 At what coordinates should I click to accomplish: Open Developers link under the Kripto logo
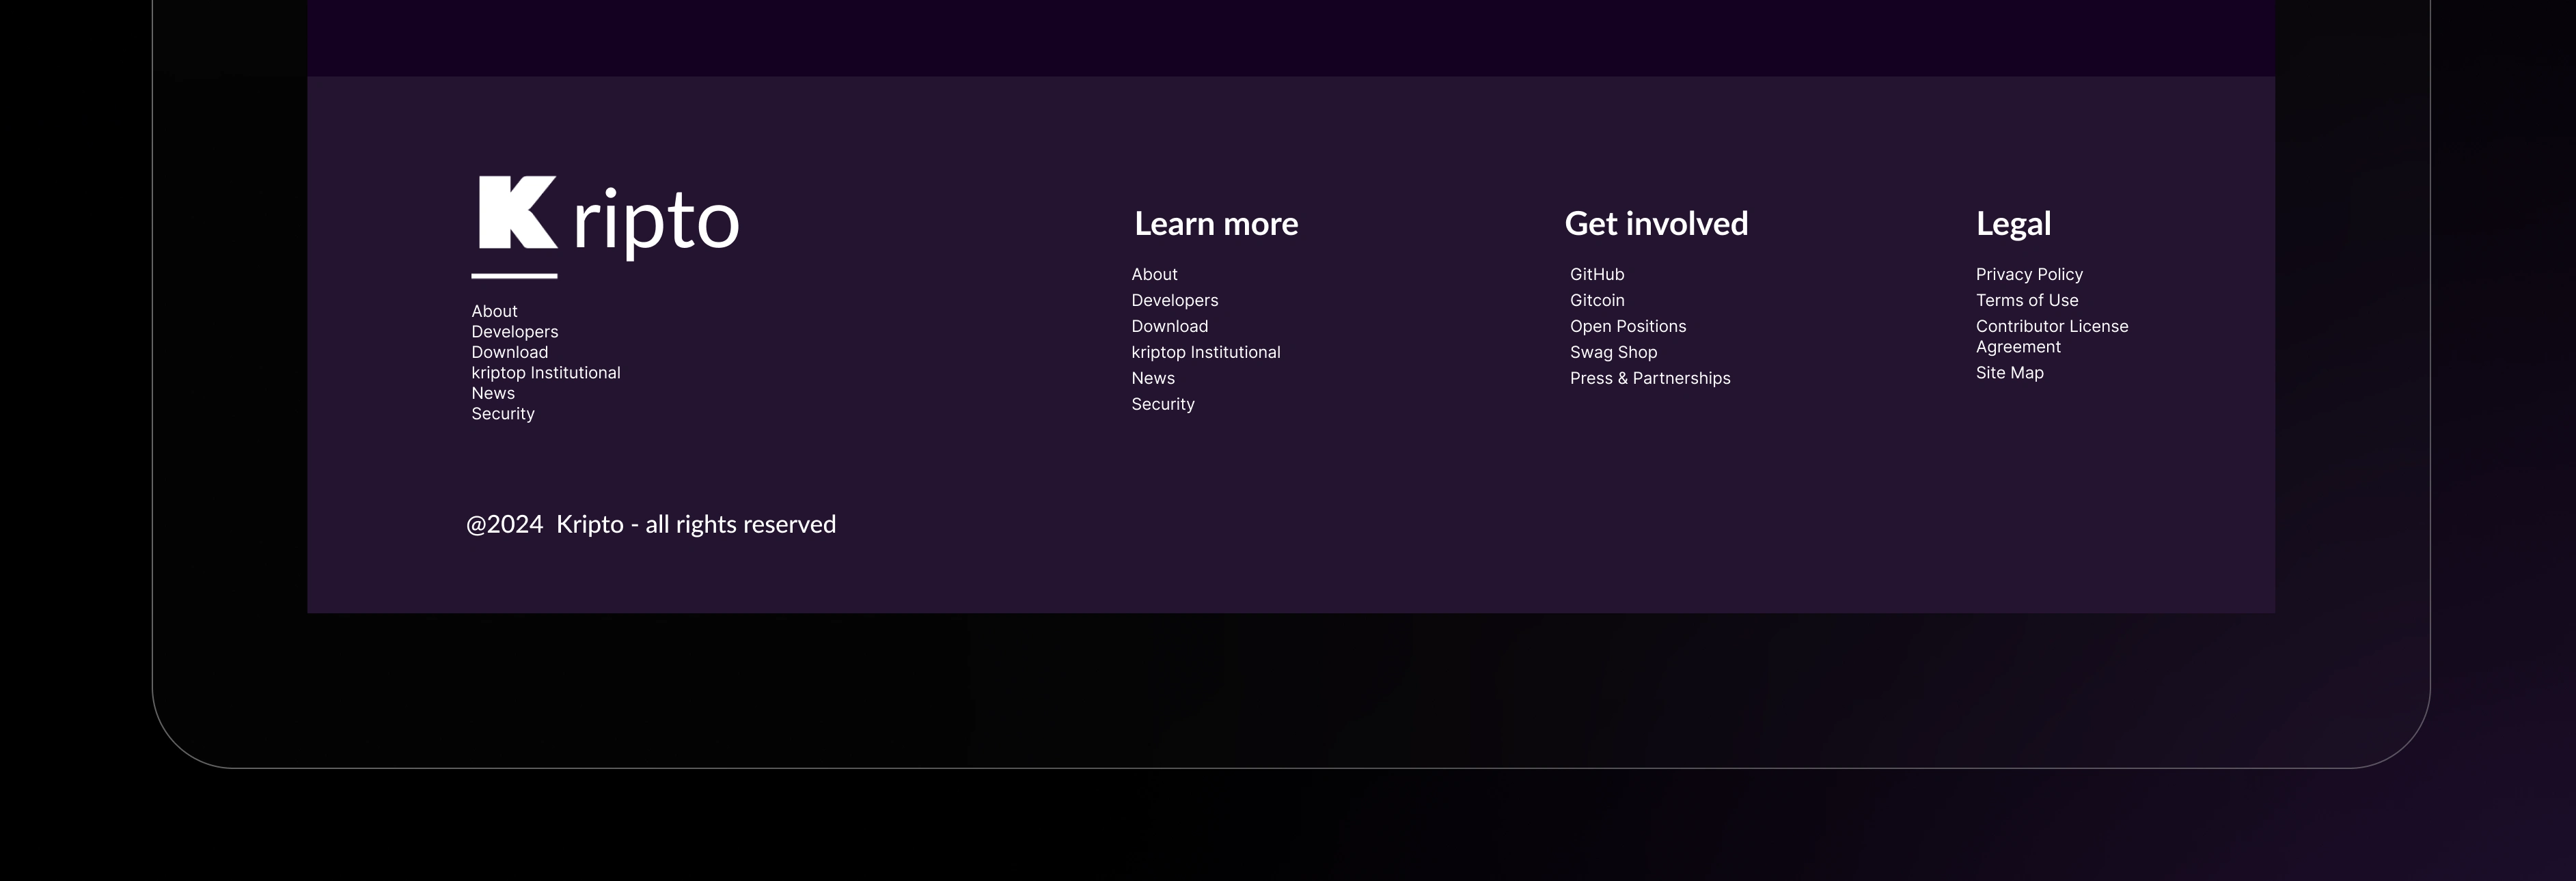click(x=515, y=332)
